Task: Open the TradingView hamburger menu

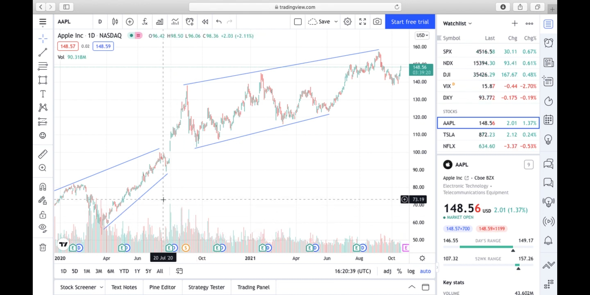Action: coord(43,22)
